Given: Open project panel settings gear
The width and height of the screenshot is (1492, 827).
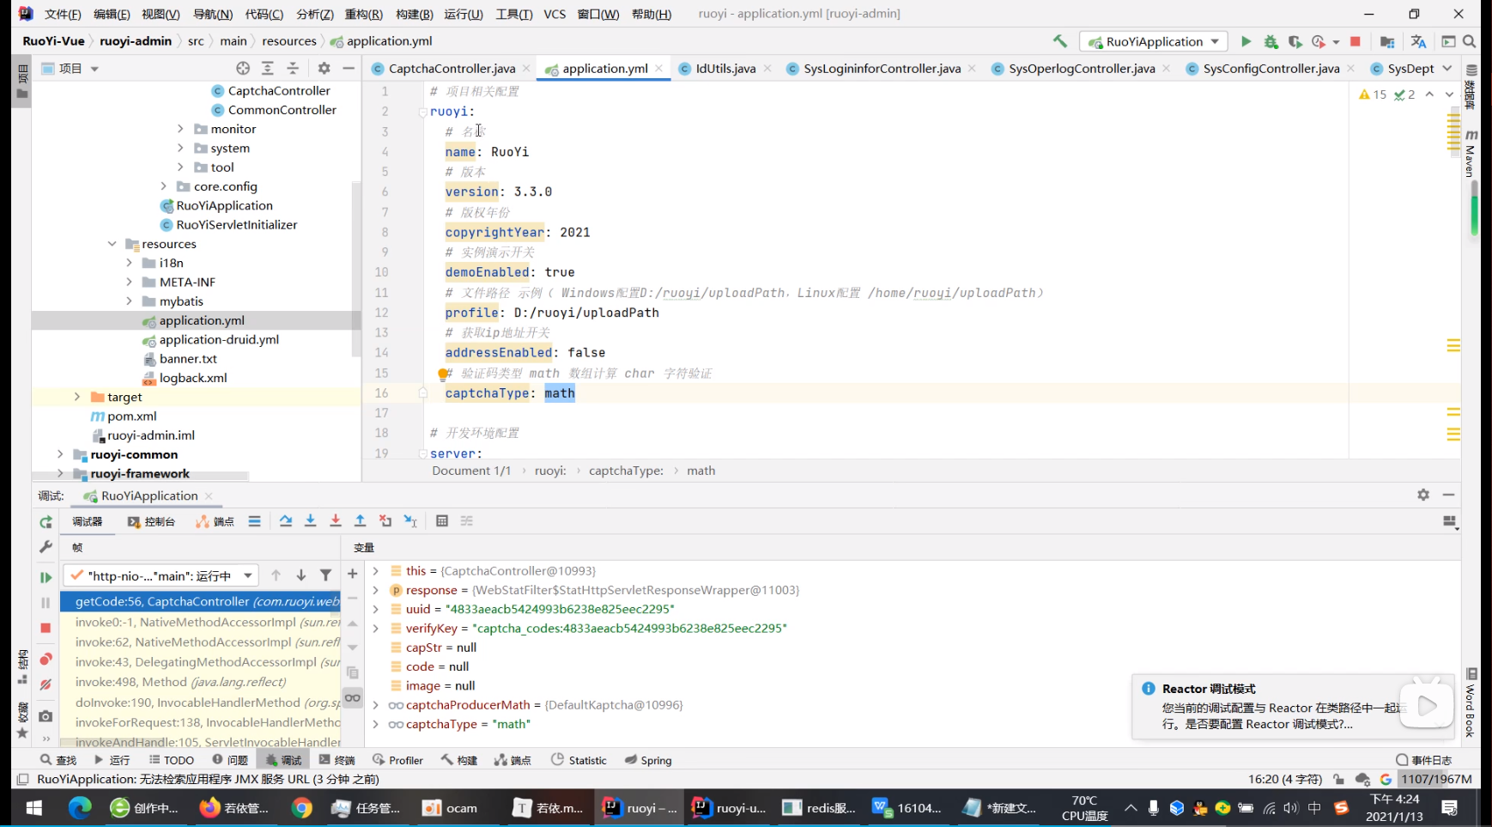Looking at the screenshot, I should tap(324, 68).
